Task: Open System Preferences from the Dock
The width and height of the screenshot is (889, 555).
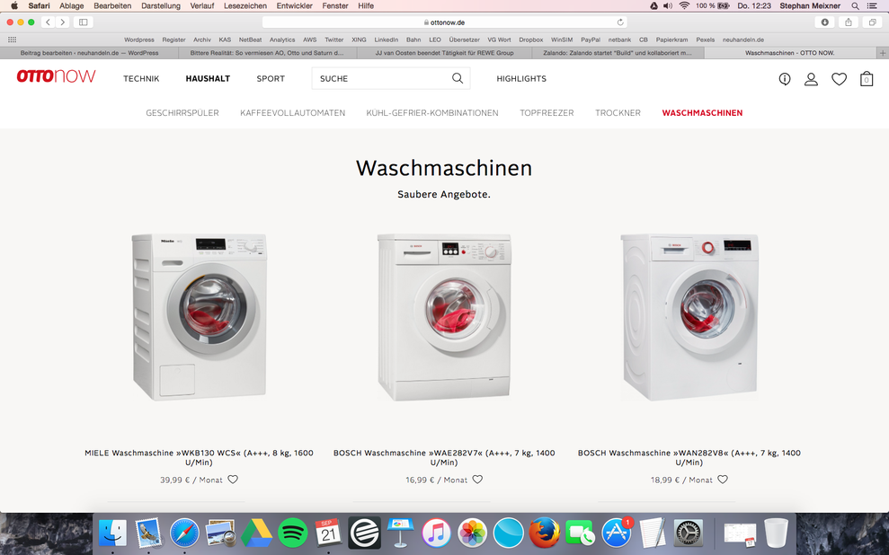Action: click(x=689, y=533)
